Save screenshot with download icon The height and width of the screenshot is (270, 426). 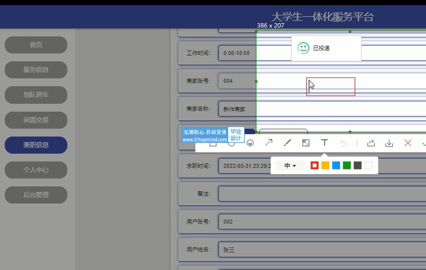click(389, 143)
